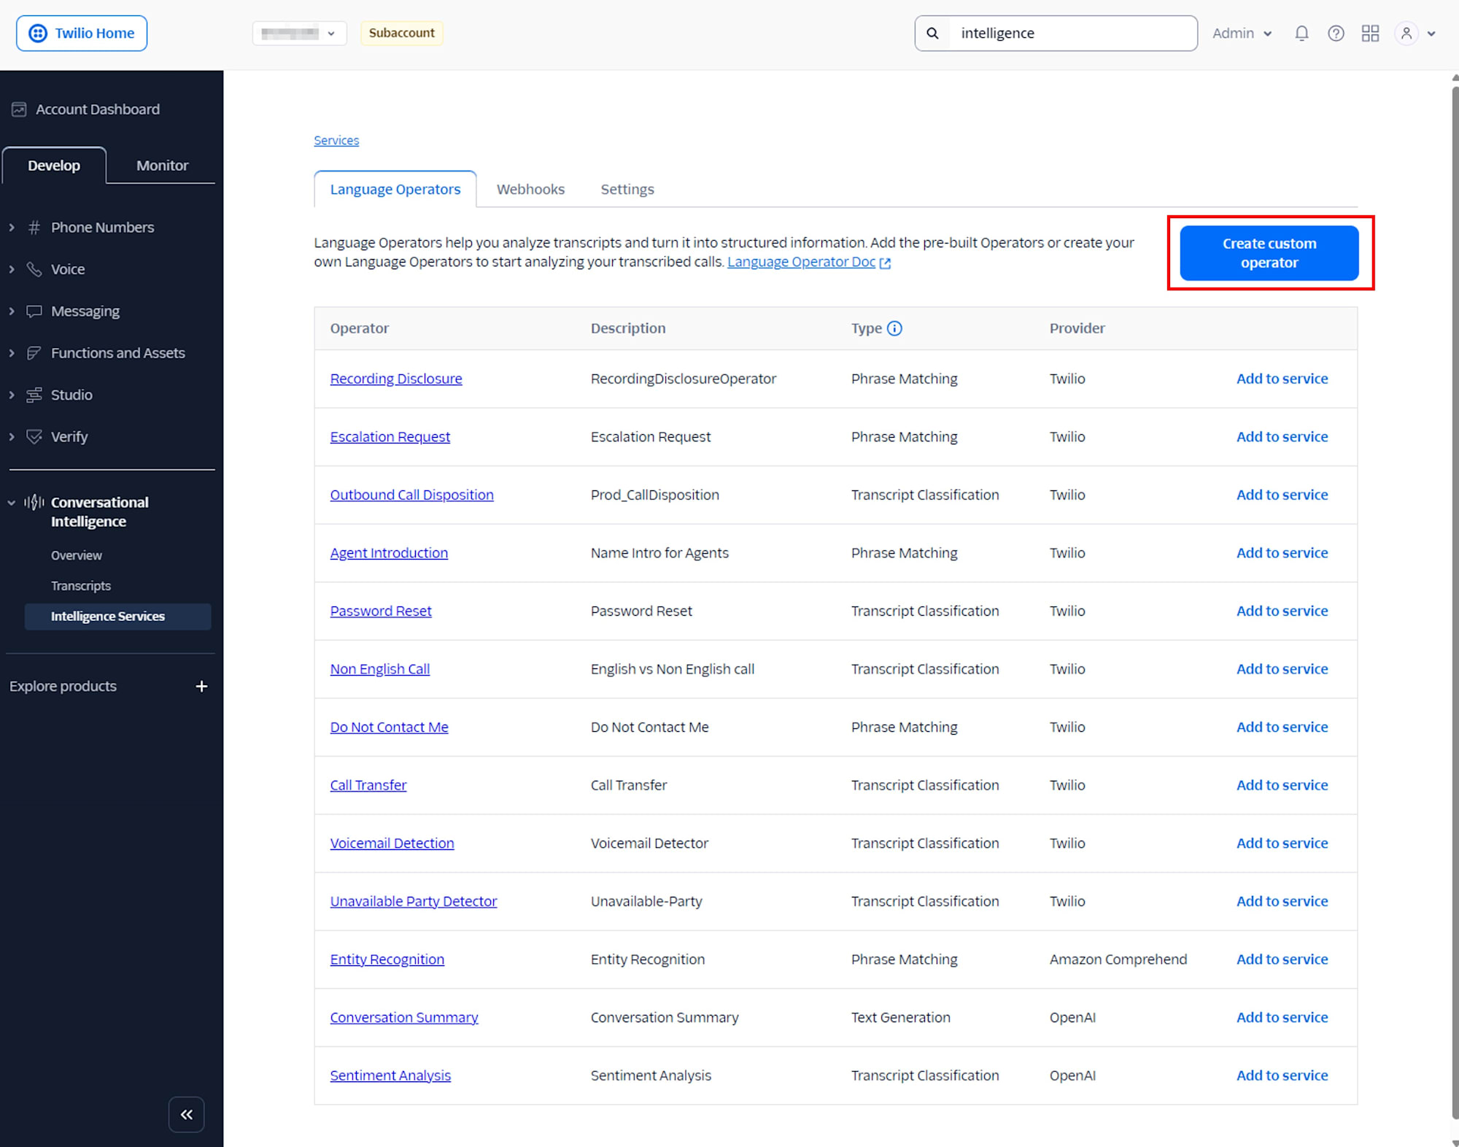Switch to the Monitor tab

[x=161, y=165]
